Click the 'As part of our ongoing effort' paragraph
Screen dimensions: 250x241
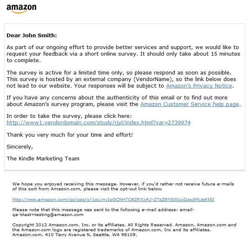[x=123, y=54]
